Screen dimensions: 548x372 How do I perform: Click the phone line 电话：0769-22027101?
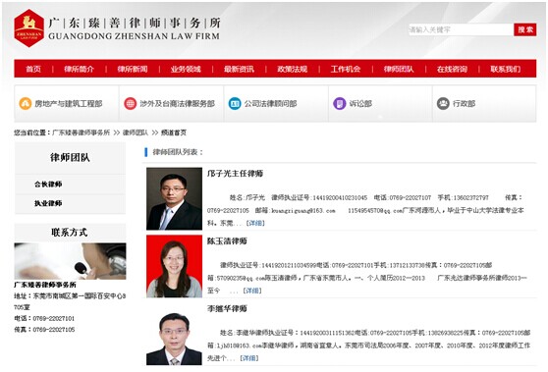44,318
